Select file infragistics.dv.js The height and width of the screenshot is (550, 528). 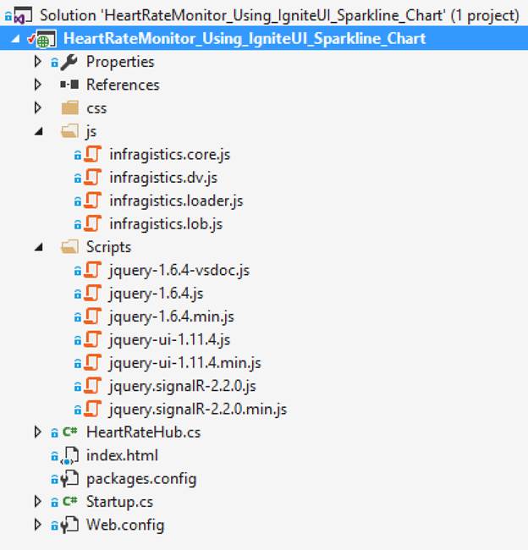coord(163,178)
